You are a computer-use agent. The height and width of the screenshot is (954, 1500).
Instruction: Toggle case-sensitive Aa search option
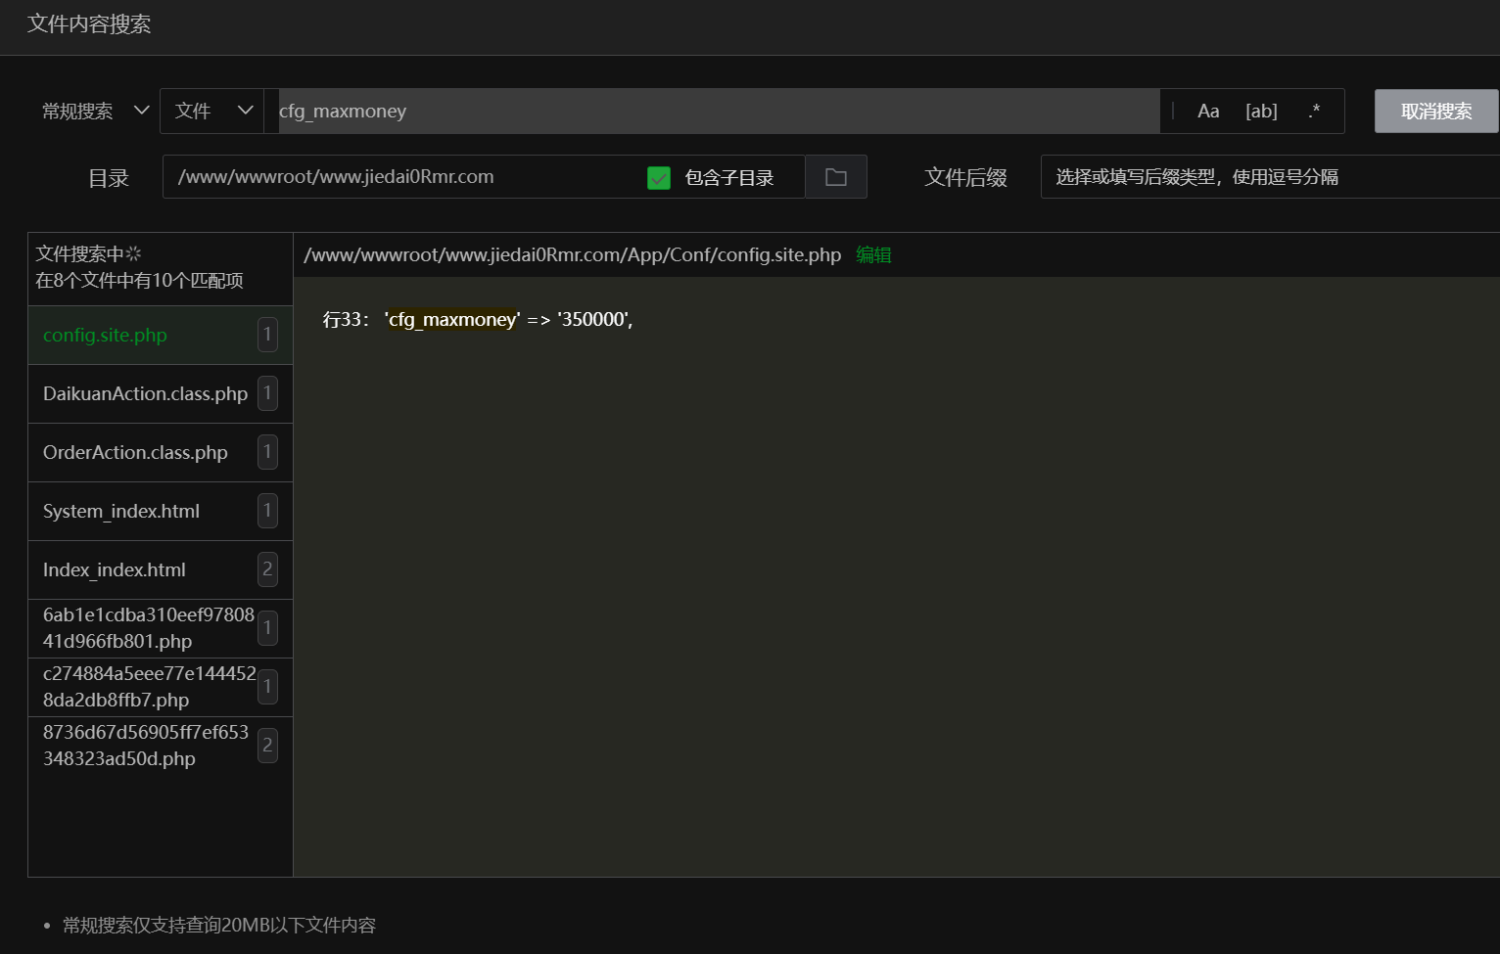tap(1208, 112)
